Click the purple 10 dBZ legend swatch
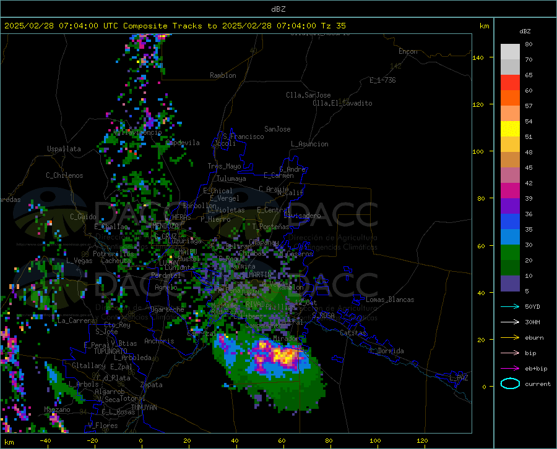 510,283
